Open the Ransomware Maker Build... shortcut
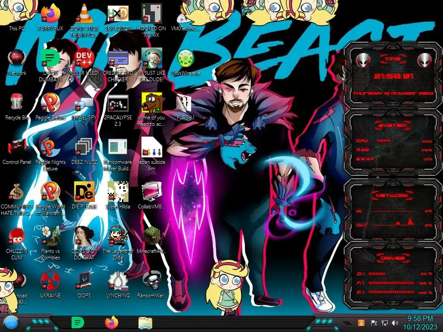Viewport: 443px width, 332px height. (x=118, y=154)
